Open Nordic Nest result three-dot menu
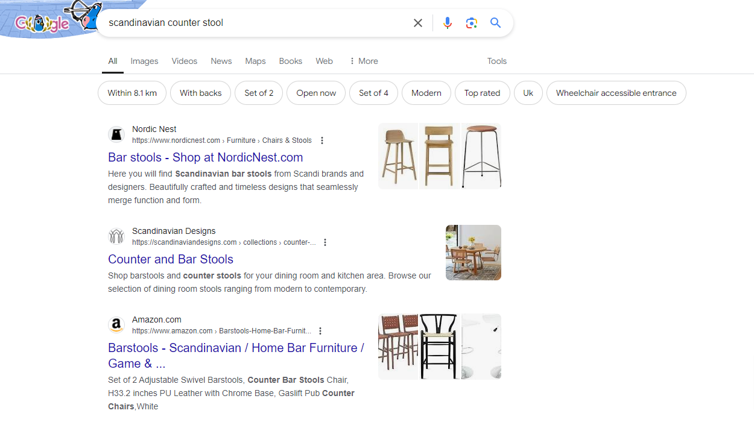754x425 pixels. [x=322, y=140]
